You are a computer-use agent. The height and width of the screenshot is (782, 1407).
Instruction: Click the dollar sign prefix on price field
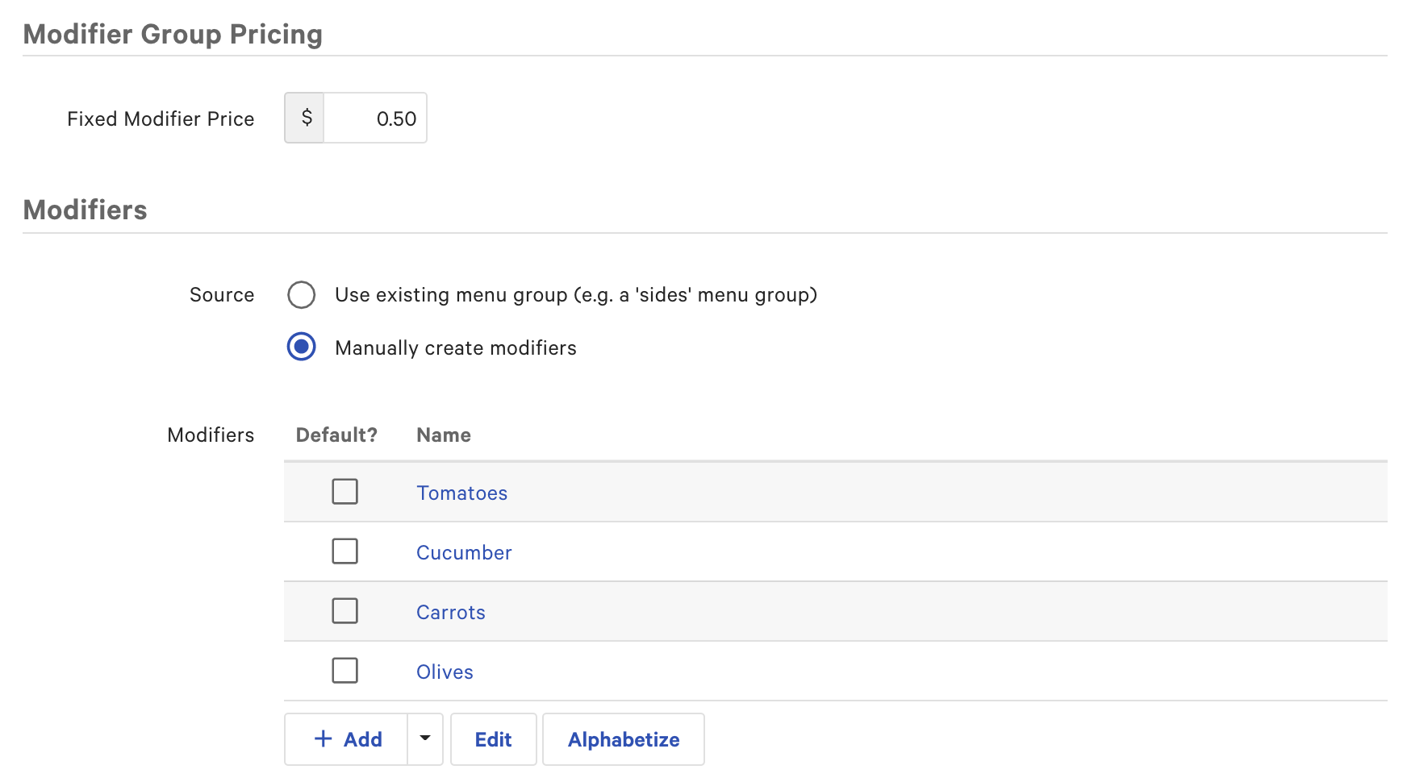[x=304, y=118]
